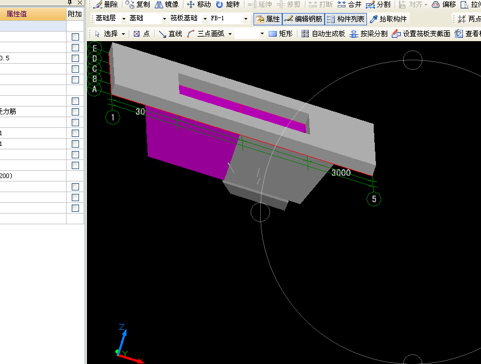Click the 对齐 (align) tool
This screenshot has width=481, height=364.
click(411, 5)
